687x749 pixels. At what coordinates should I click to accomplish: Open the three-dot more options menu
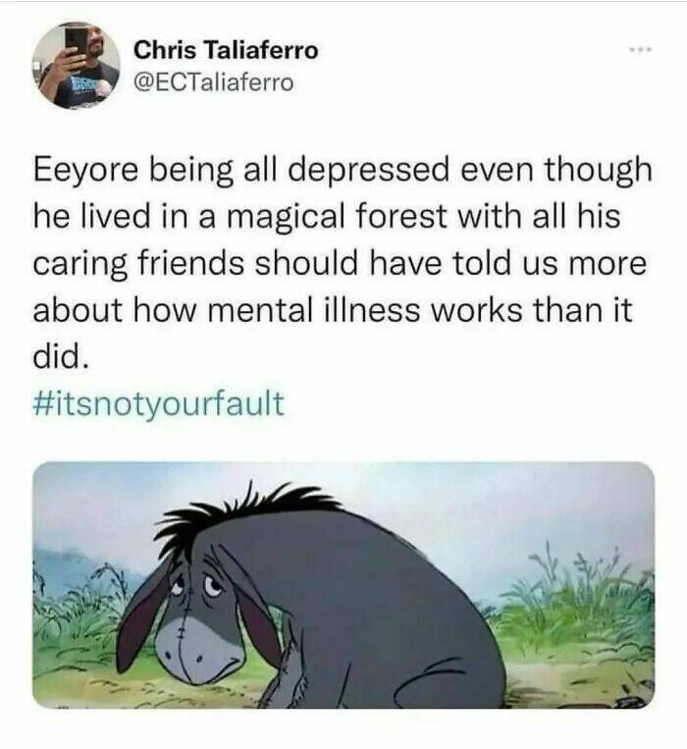640,49
